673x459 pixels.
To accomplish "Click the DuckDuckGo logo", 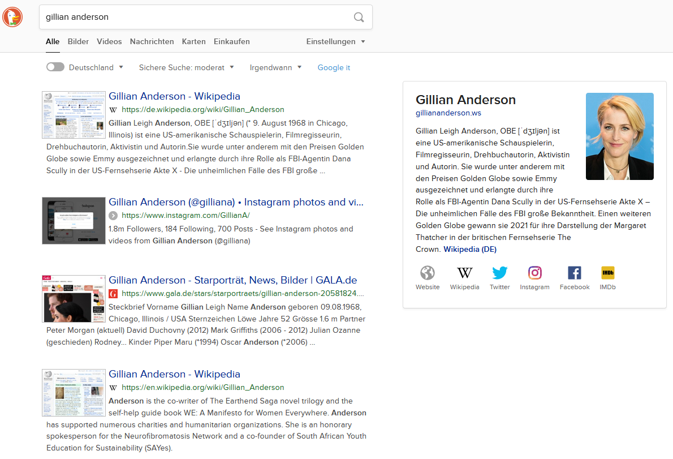I will [12, 17].
